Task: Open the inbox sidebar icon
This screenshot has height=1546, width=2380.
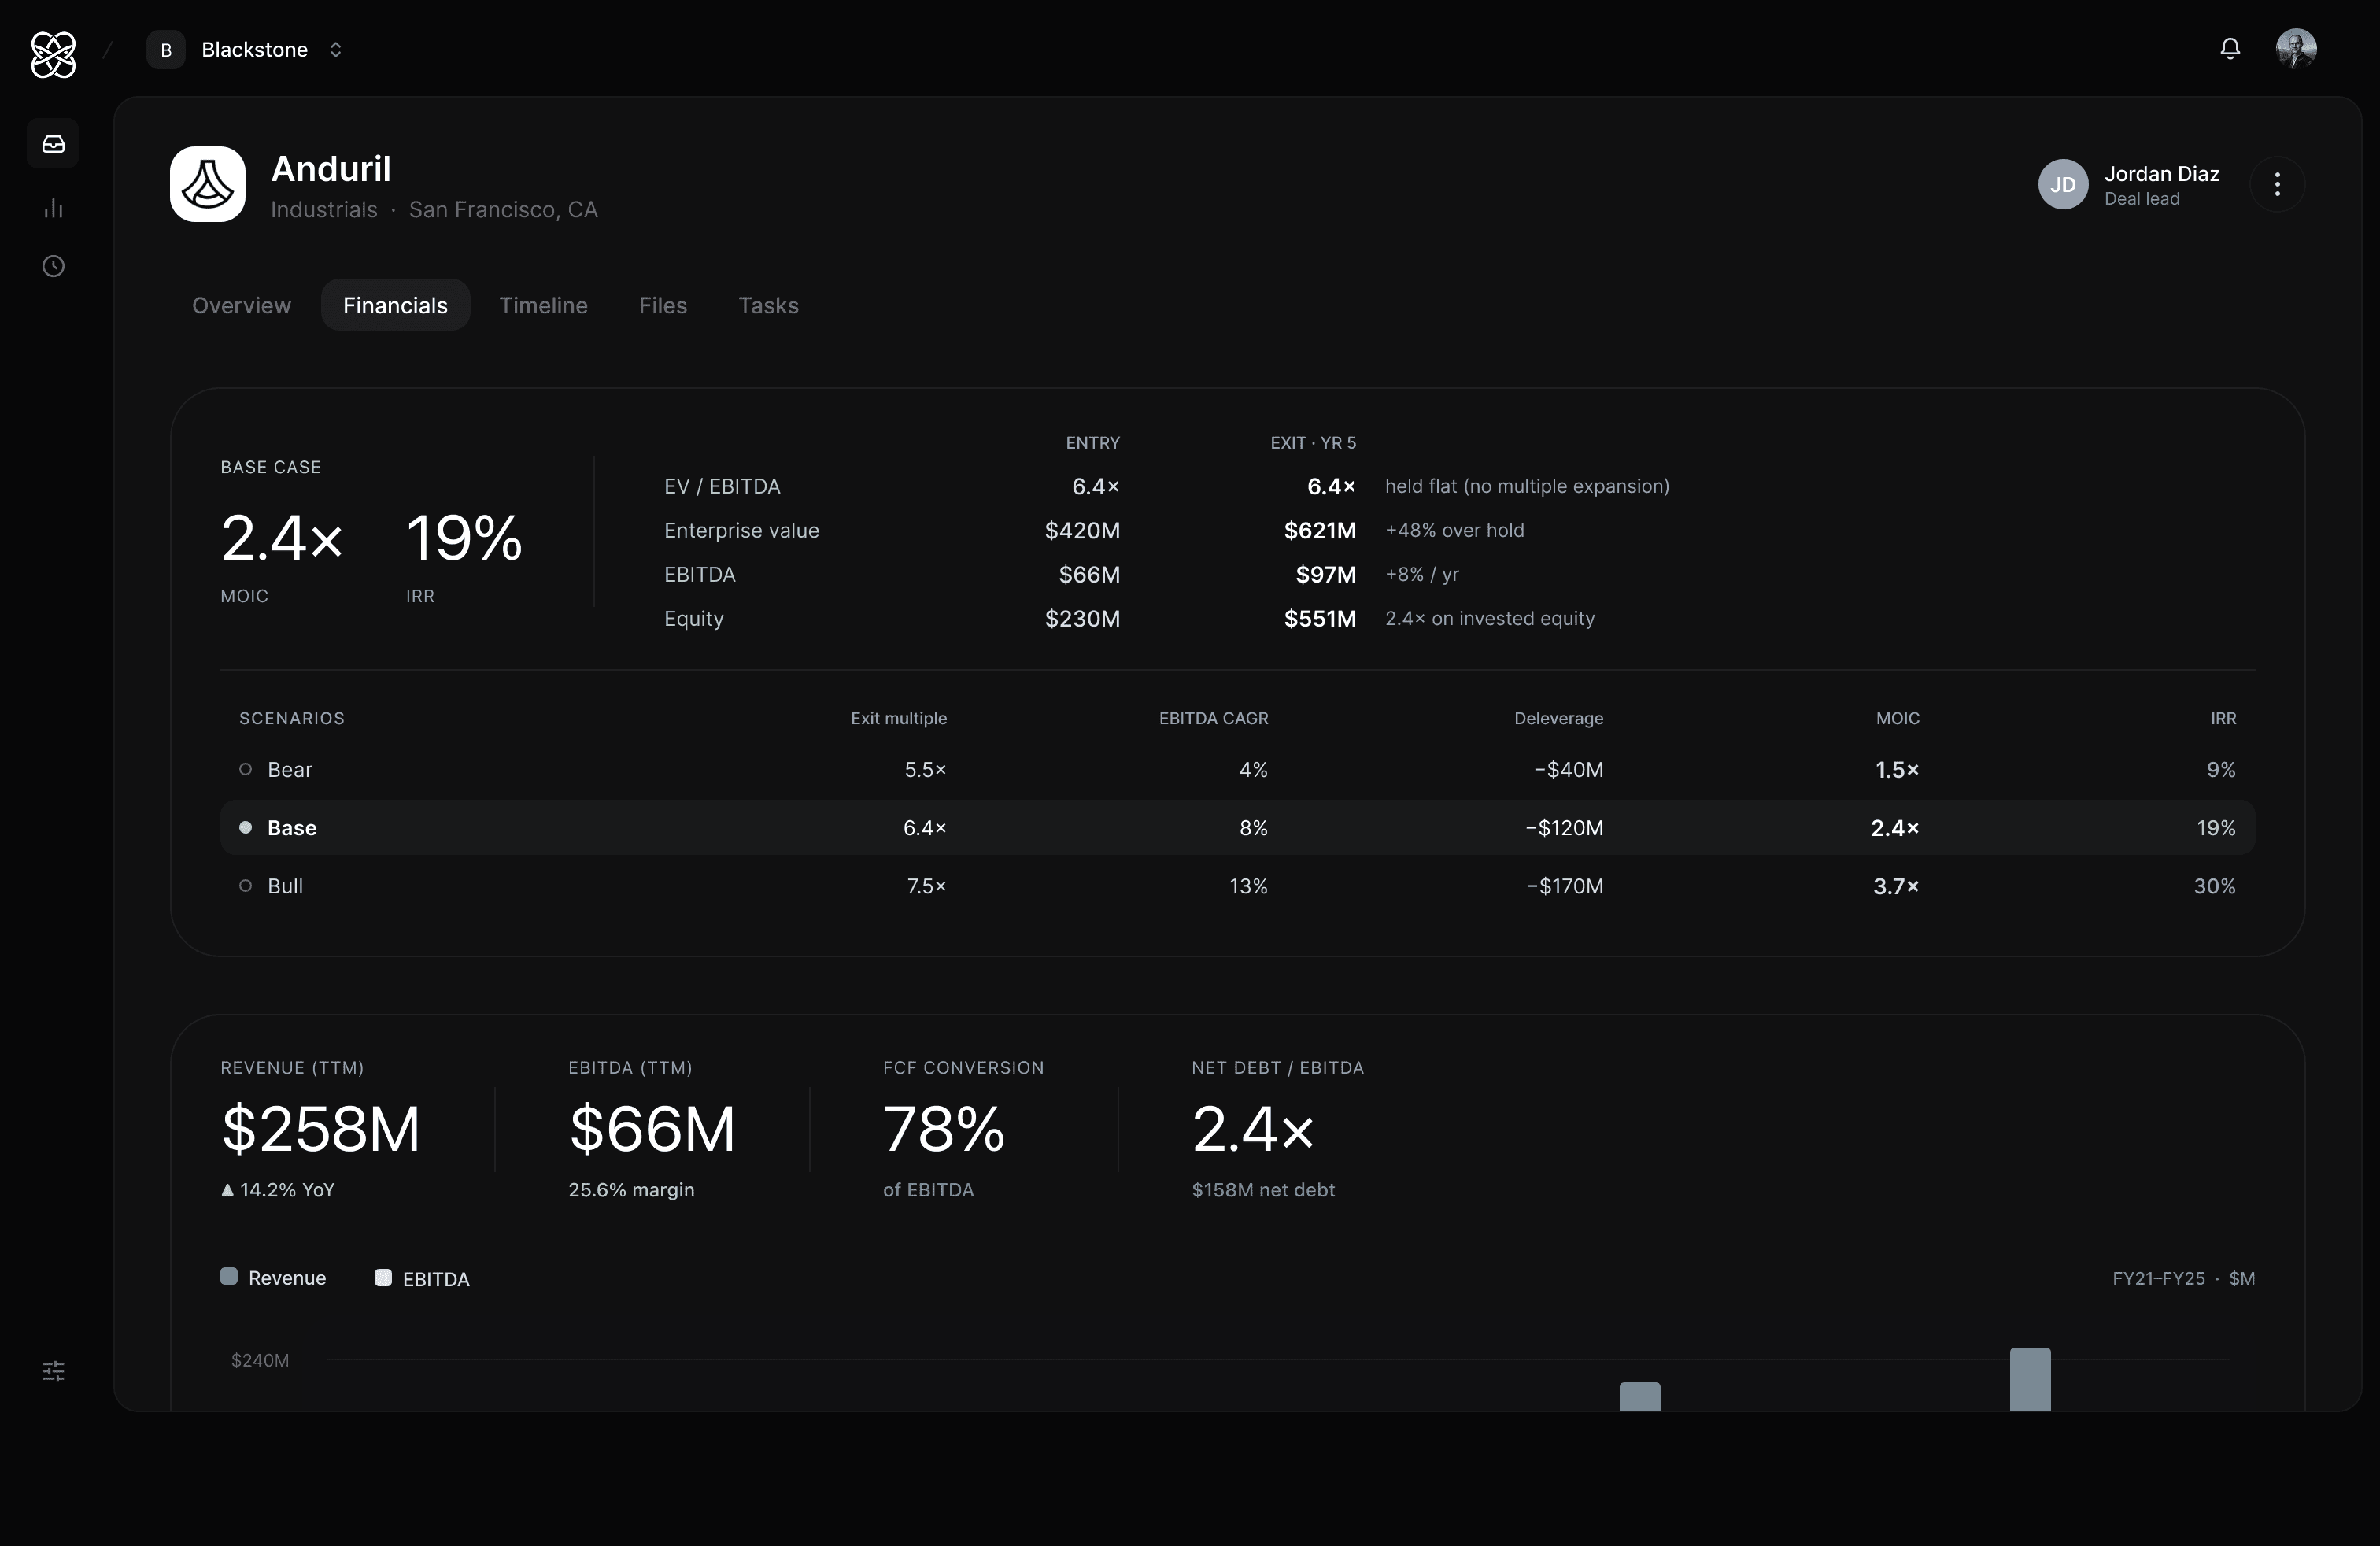Action: point(53,144)
